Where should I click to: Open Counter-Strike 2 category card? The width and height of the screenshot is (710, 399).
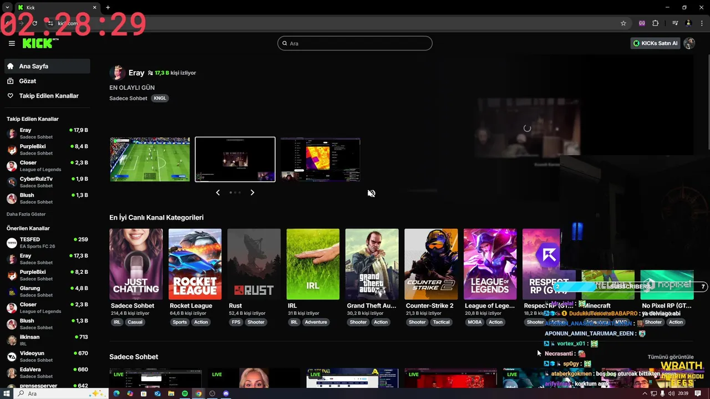click(x=431, y=264)
